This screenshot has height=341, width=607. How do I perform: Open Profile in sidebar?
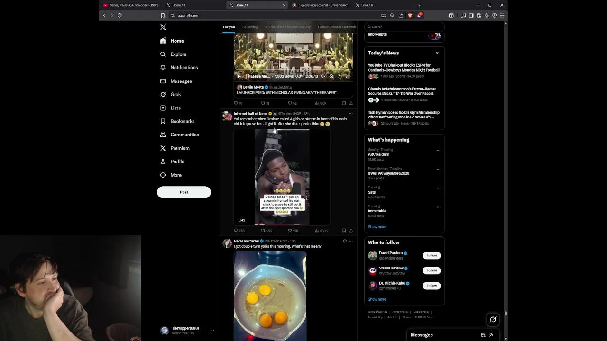172,162
